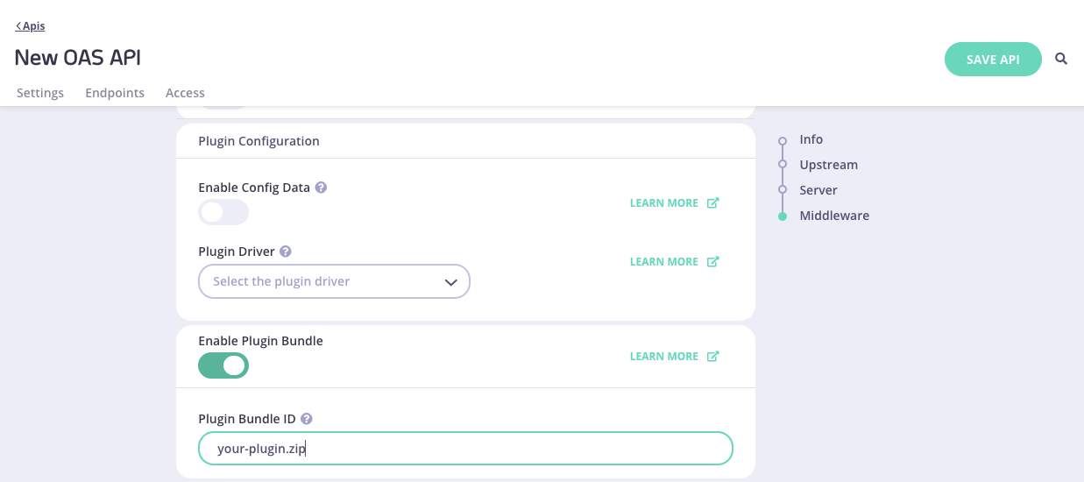Click LEARN MORE for Plugin Driver
This screenshot has width=1084, height=482.
tap(664, 261)
